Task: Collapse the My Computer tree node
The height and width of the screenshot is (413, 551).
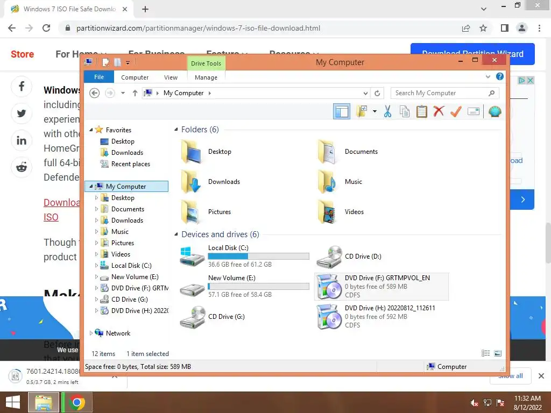Action: point(91,186)
